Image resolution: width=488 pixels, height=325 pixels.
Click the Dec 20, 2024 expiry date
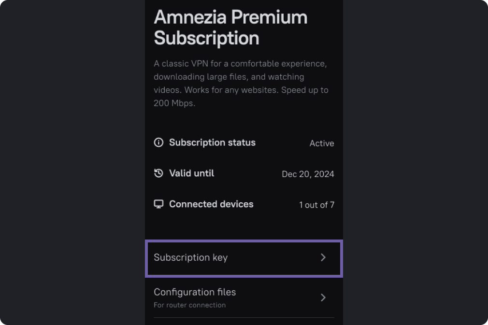point(308,174)
